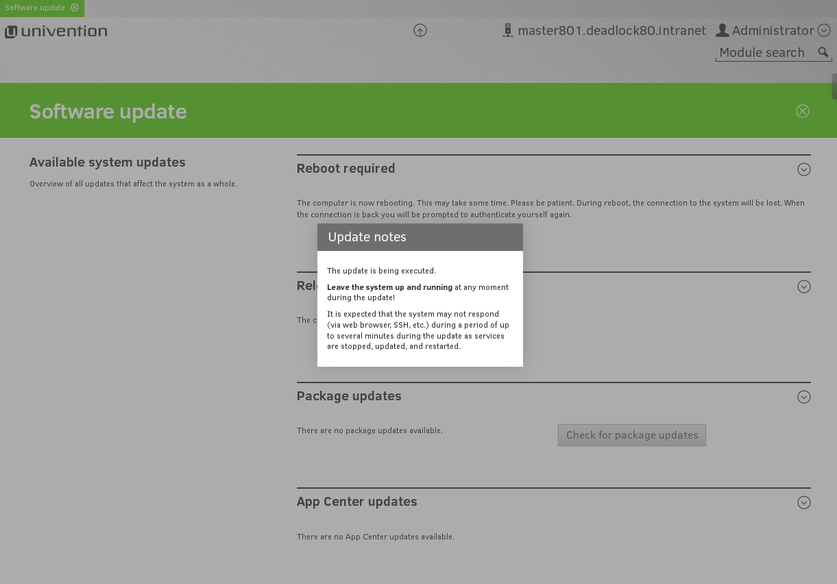Select the Software update tab
The height and width of the screenshot is (584, 837).
[x=35, y=8]
